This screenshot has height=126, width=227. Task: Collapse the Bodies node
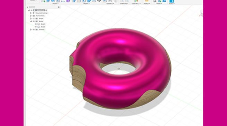tap(31, 21)
